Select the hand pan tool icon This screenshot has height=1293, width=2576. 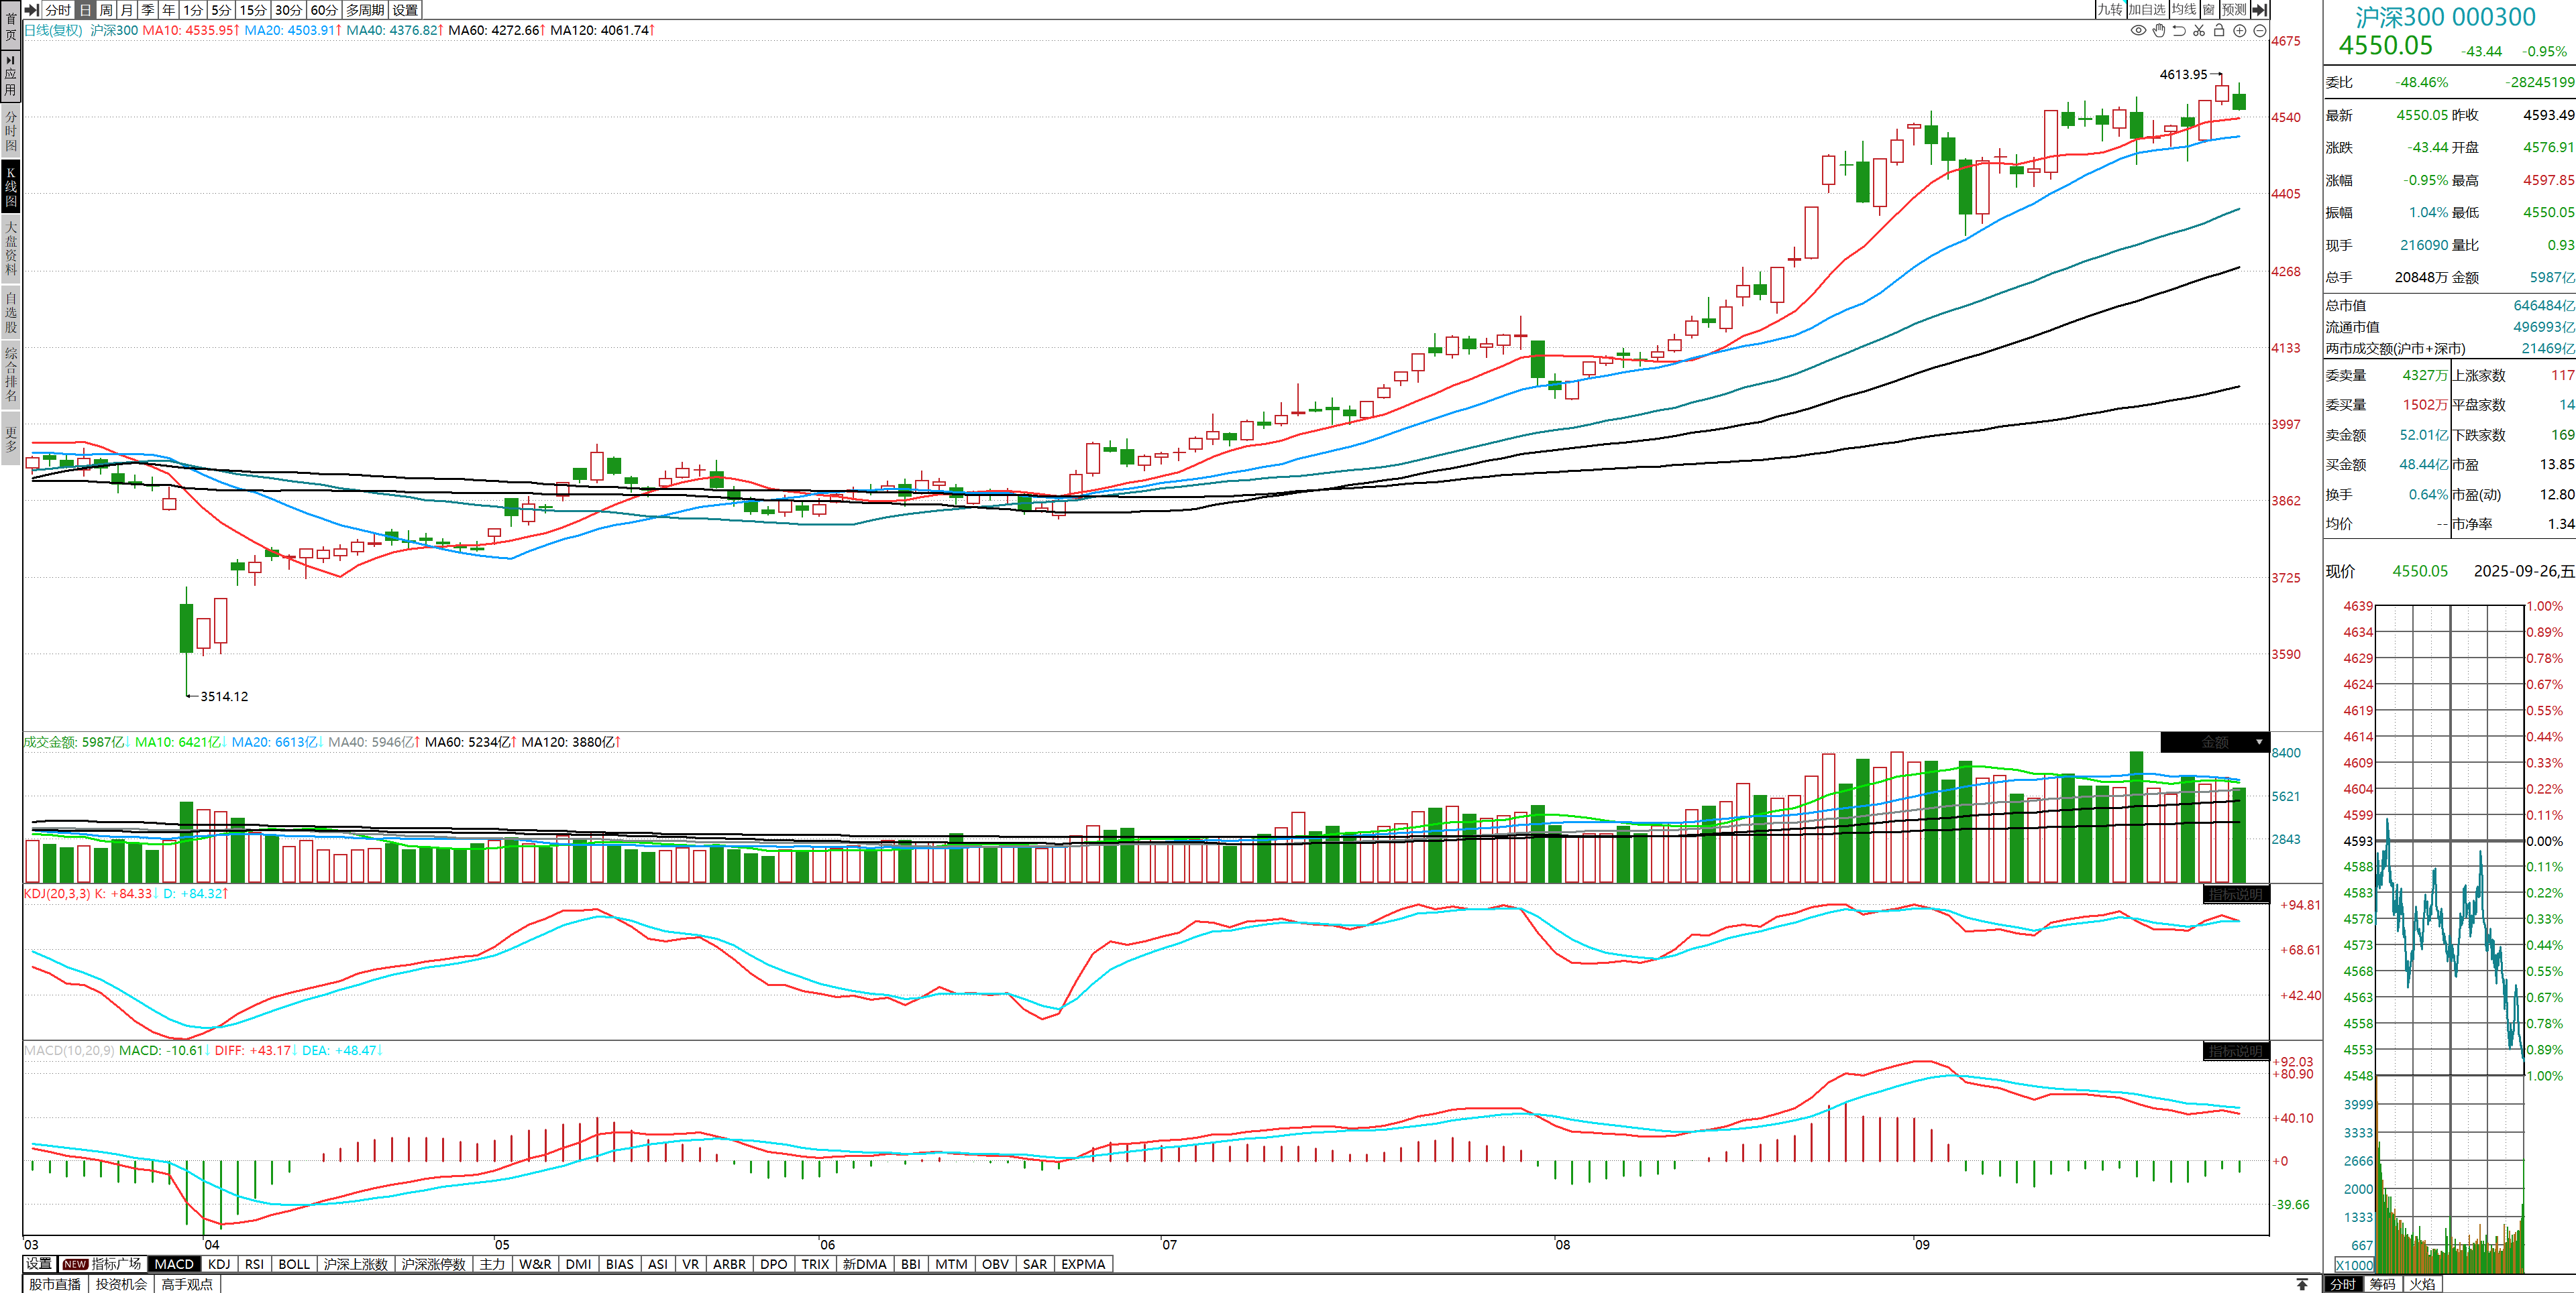[2159, 30]
